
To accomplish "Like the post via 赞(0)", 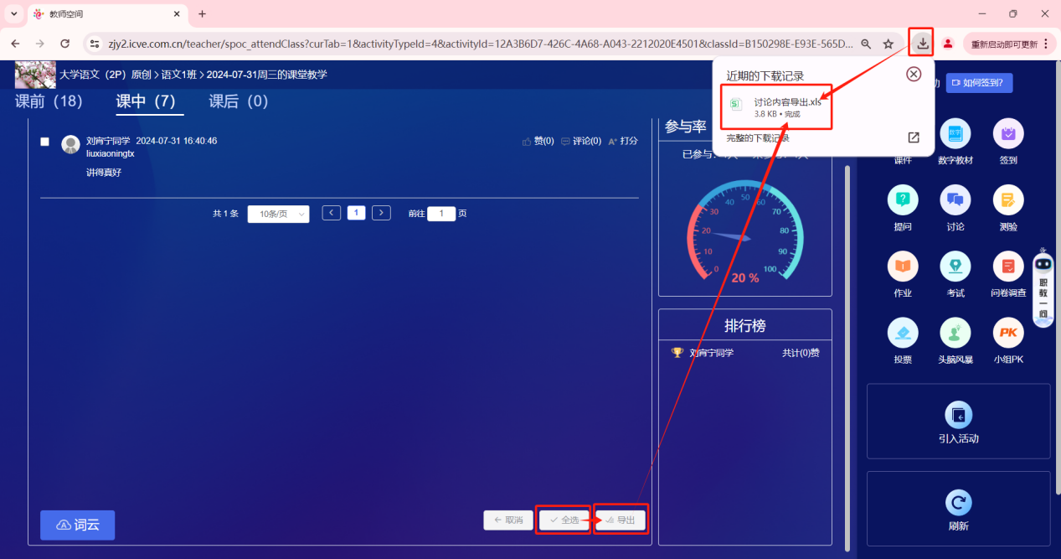I will [538, 142].
